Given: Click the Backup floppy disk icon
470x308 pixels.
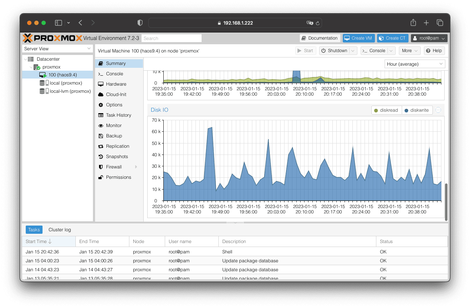Looking at the screenshot, I should 100,136.
